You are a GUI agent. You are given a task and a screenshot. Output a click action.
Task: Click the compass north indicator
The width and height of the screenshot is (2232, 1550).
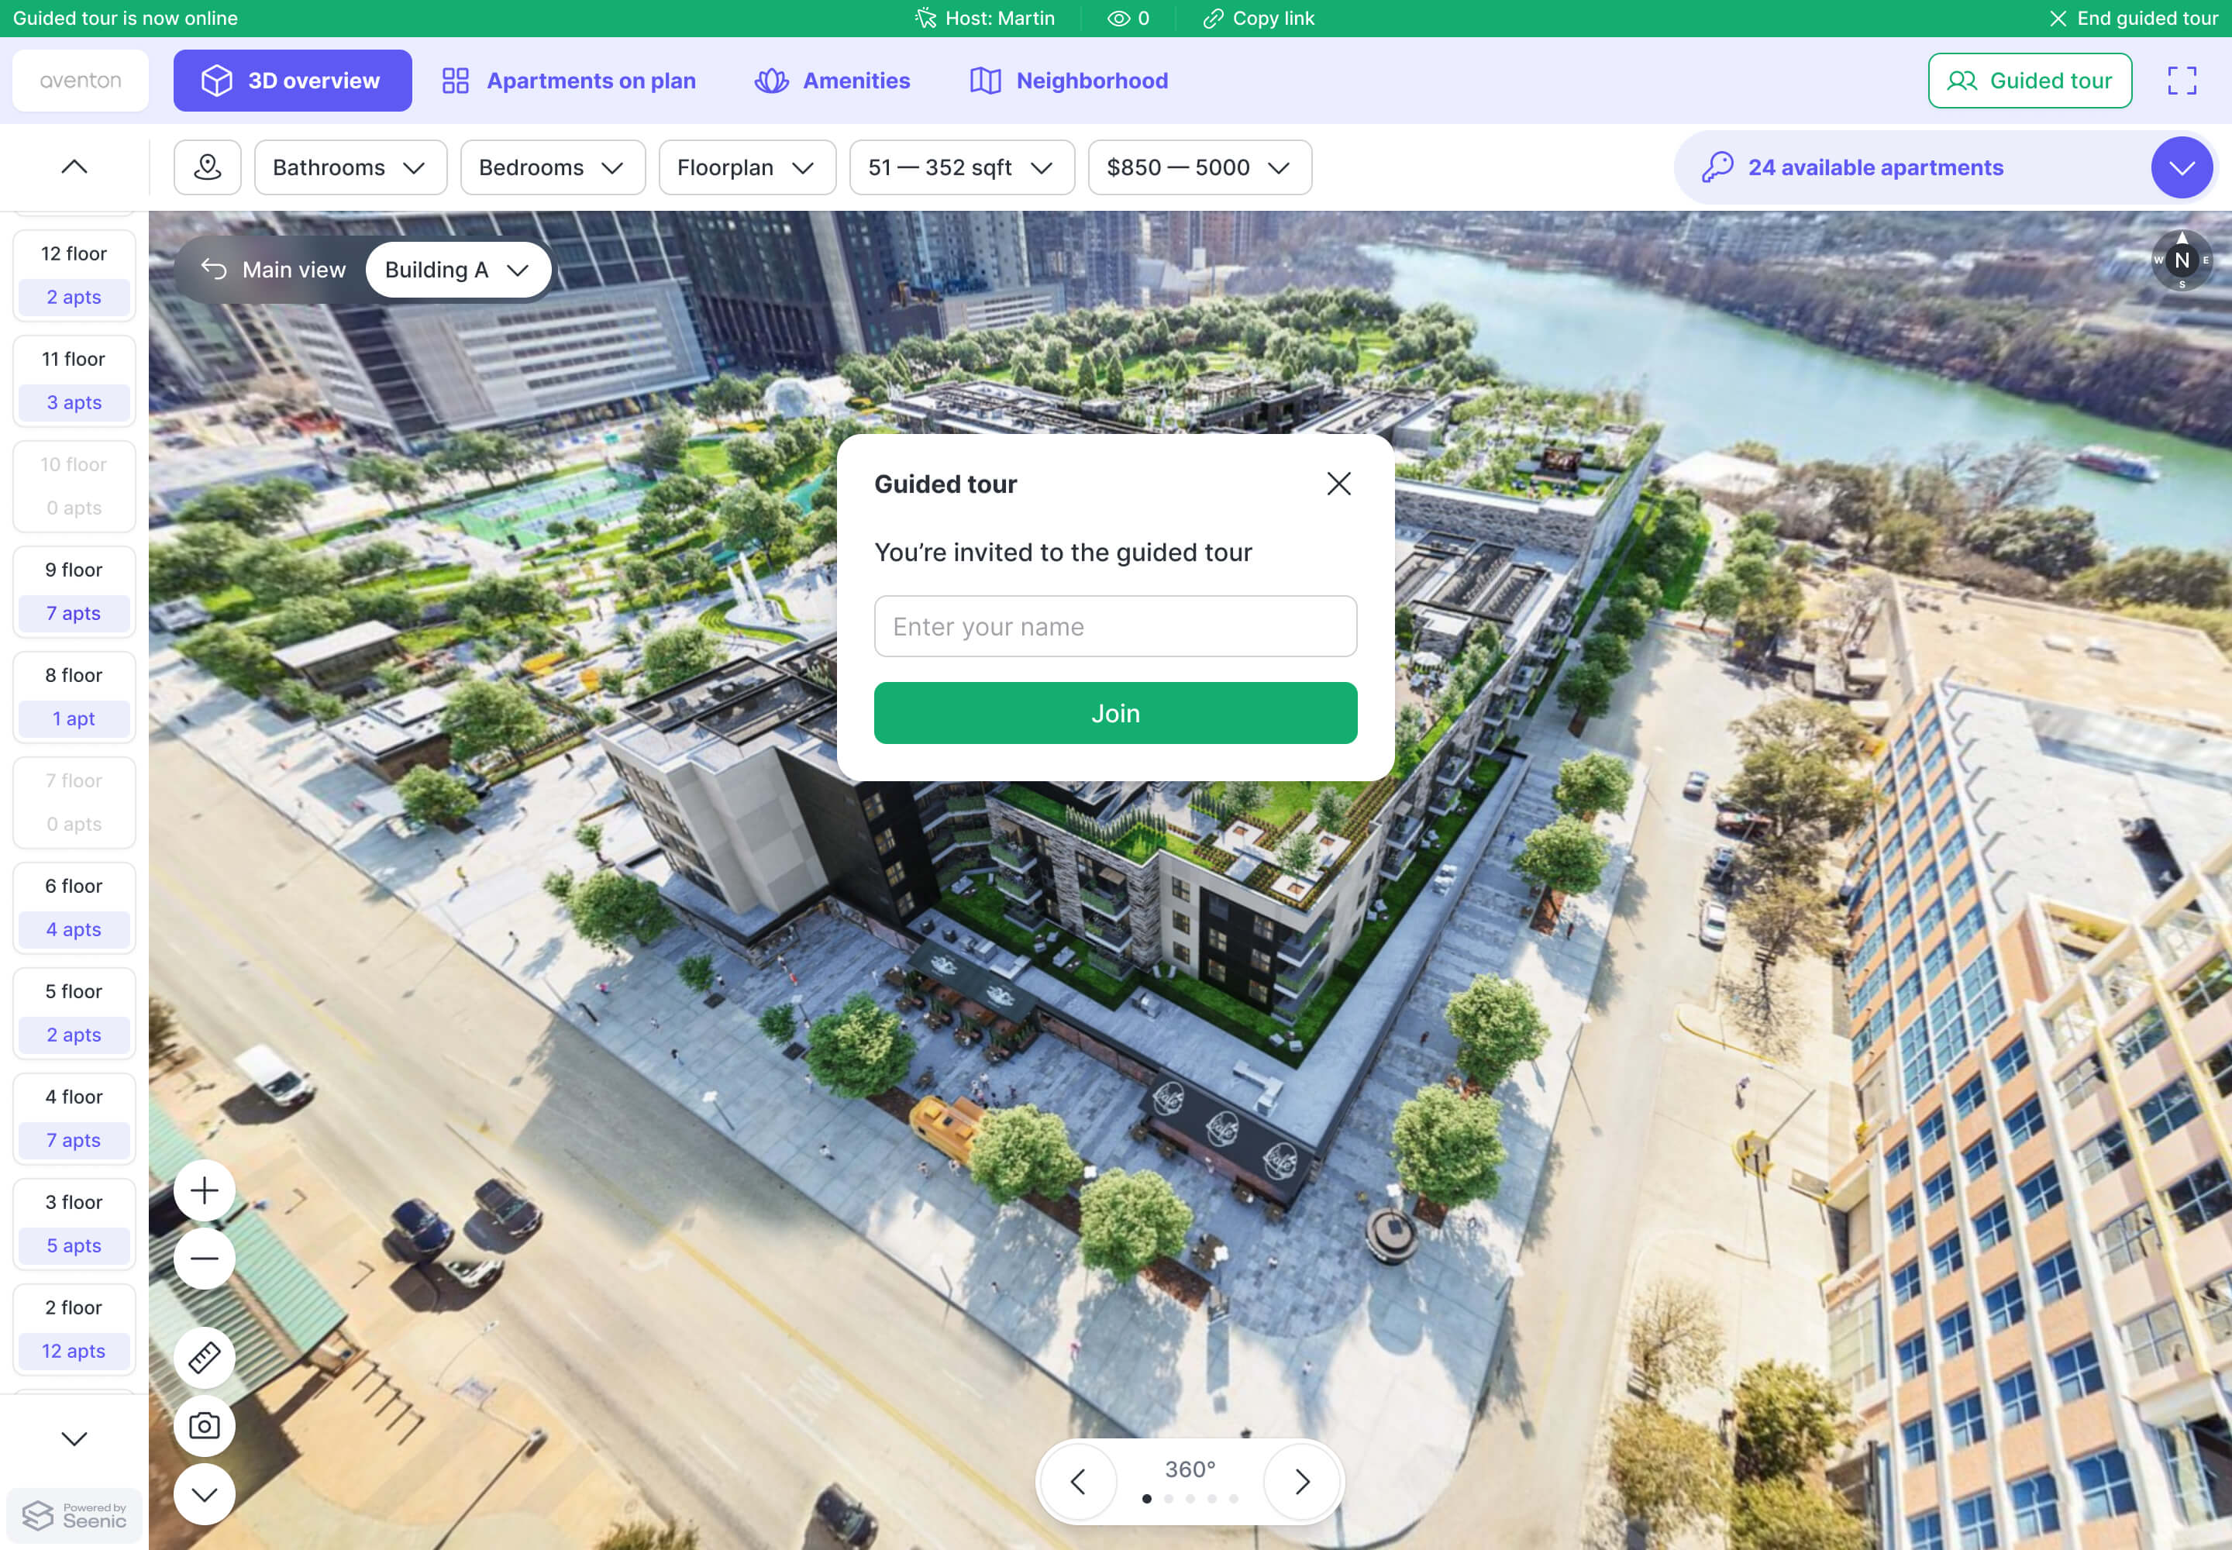click(2182, 260)
